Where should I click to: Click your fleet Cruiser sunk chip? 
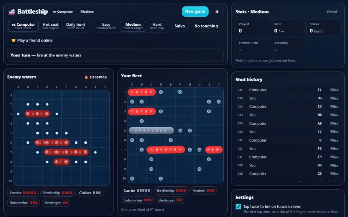click(x=203, y=191)
